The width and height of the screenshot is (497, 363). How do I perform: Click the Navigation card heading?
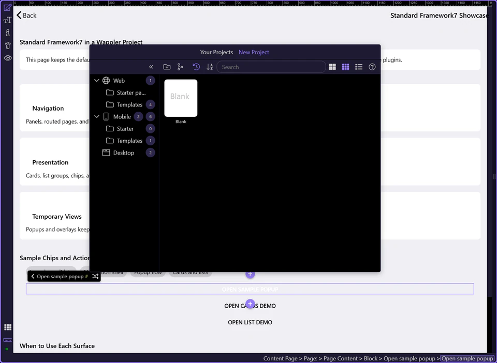(x=48, y=108)
